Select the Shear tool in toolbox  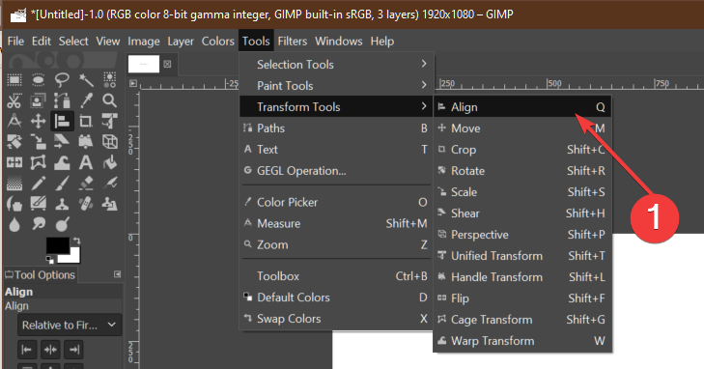(x=62, y=142)
